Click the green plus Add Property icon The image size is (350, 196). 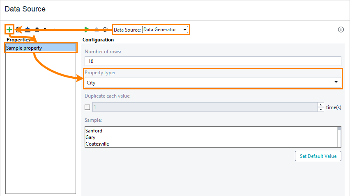(x=9, y=30)
